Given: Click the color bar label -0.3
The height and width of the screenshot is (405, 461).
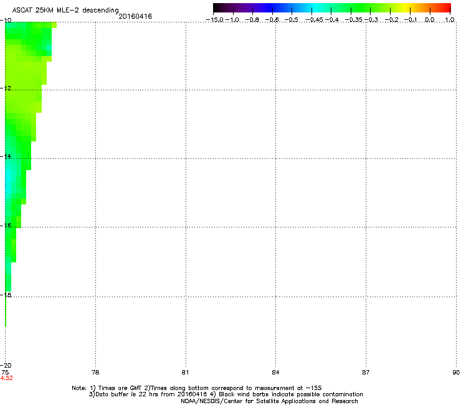Looking at the screenshot, I should [371, 20].
